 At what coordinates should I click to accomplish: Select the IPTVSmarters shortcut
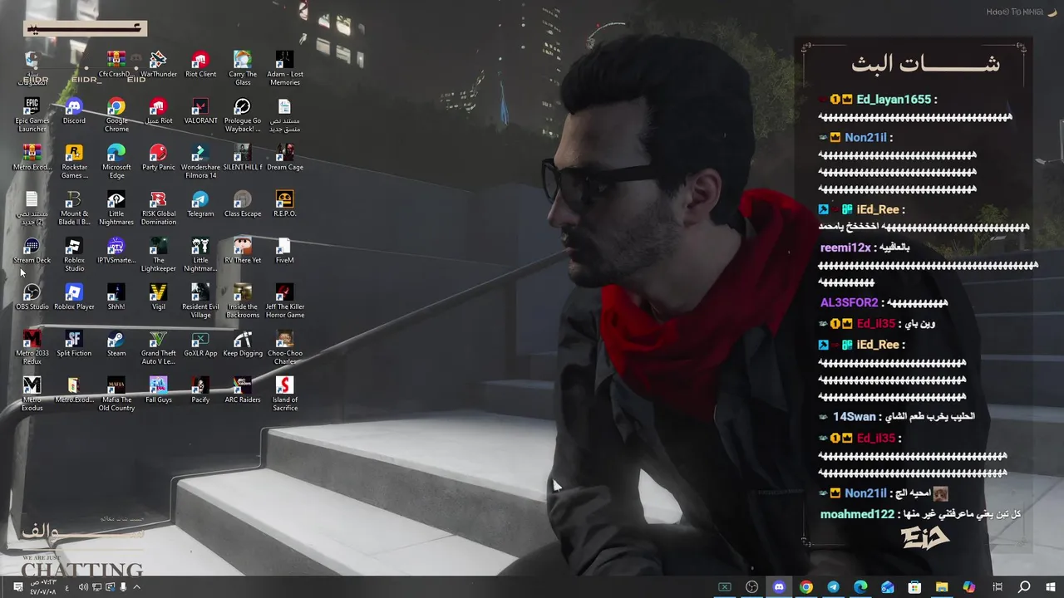click(116, 250)
